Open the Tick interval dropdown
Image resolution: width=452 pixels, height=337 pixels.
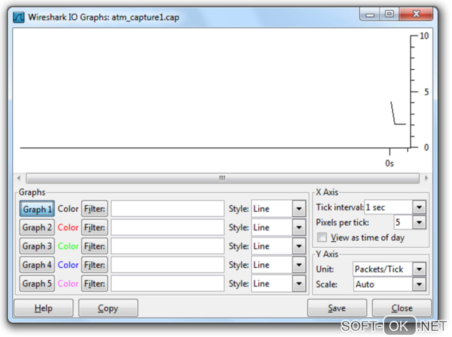(419, 207)
